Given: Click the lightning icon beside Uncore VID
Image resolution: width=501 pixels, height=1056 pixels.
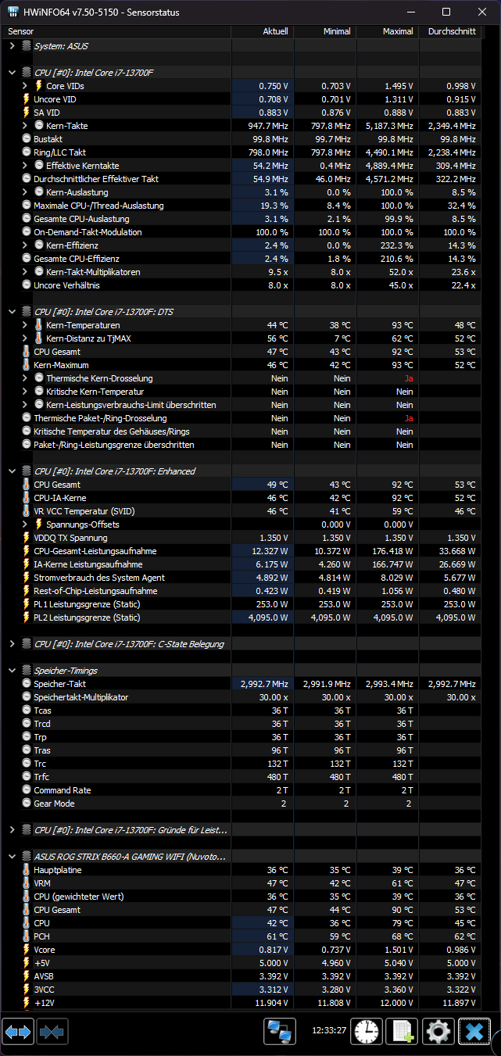Looking at the screenshot, I should (x=27, y=99).
